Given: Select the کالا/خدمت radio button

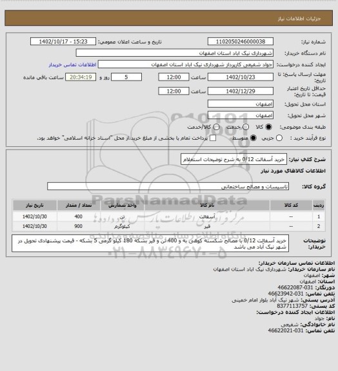Looking at the screenshot, I should point(216,127).
